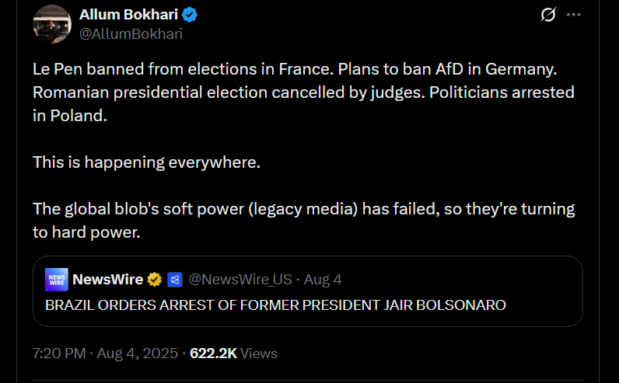This screenshot has width=619, height=383.
Task: Click the 7:20 PM · Aug 4, 2025 timestamp
Action: (105, 353)
